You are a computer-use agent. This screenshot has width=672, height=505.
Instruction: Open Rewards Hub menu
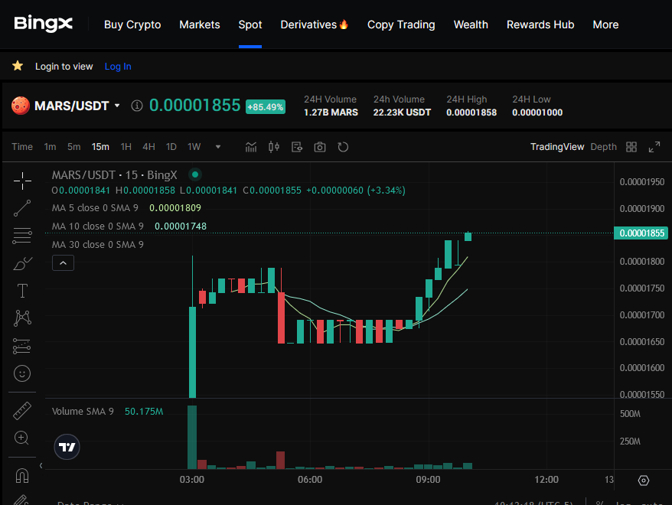pyautogui.click(x=540, y=24)
